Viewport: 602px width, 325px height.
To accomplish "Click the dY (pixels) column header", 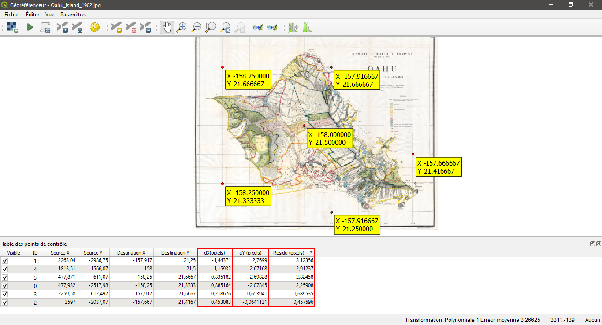I will click(x=251, y=253).
